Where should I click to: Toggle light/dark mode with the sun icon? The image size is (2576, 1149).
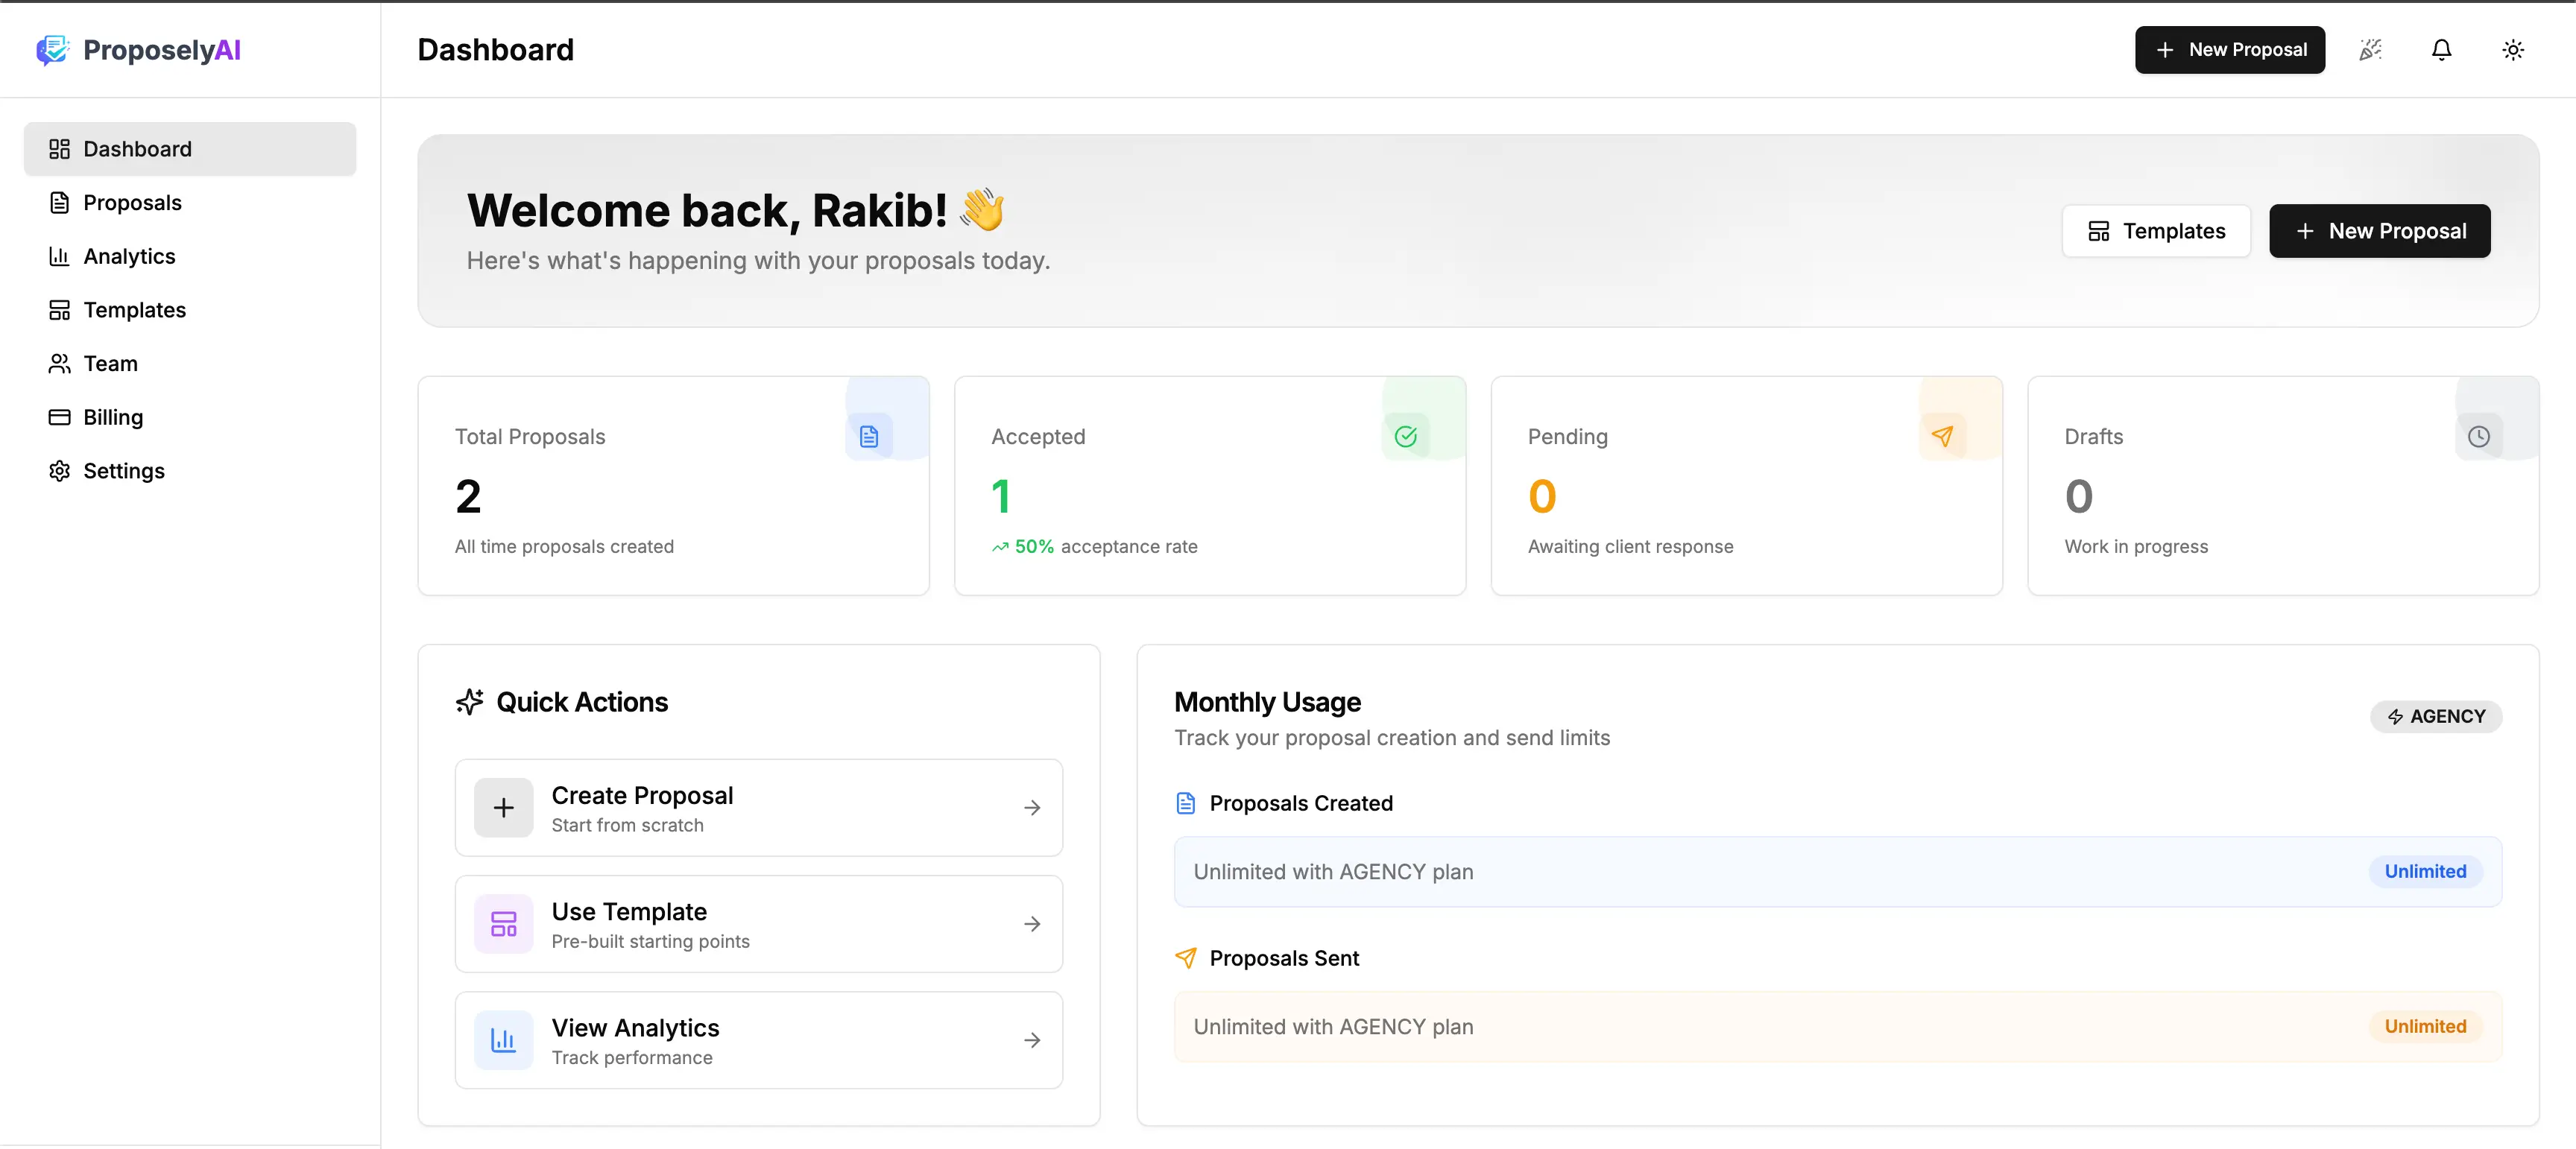click(x=2513, y=49)
